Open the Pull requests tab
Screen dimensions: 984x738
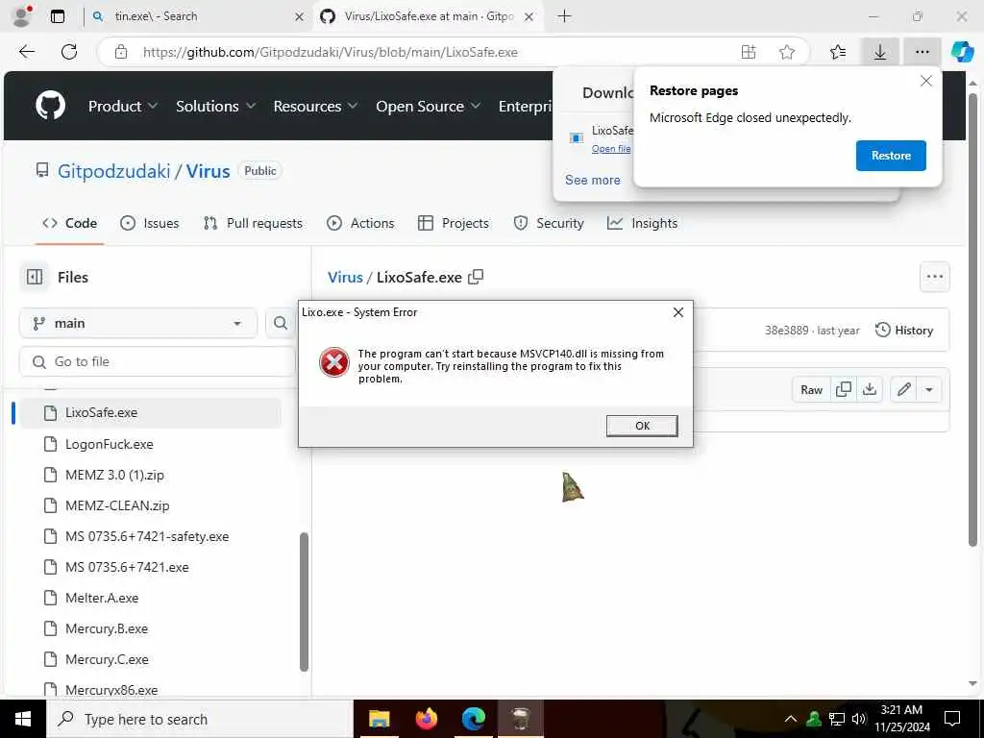(253, 223)
